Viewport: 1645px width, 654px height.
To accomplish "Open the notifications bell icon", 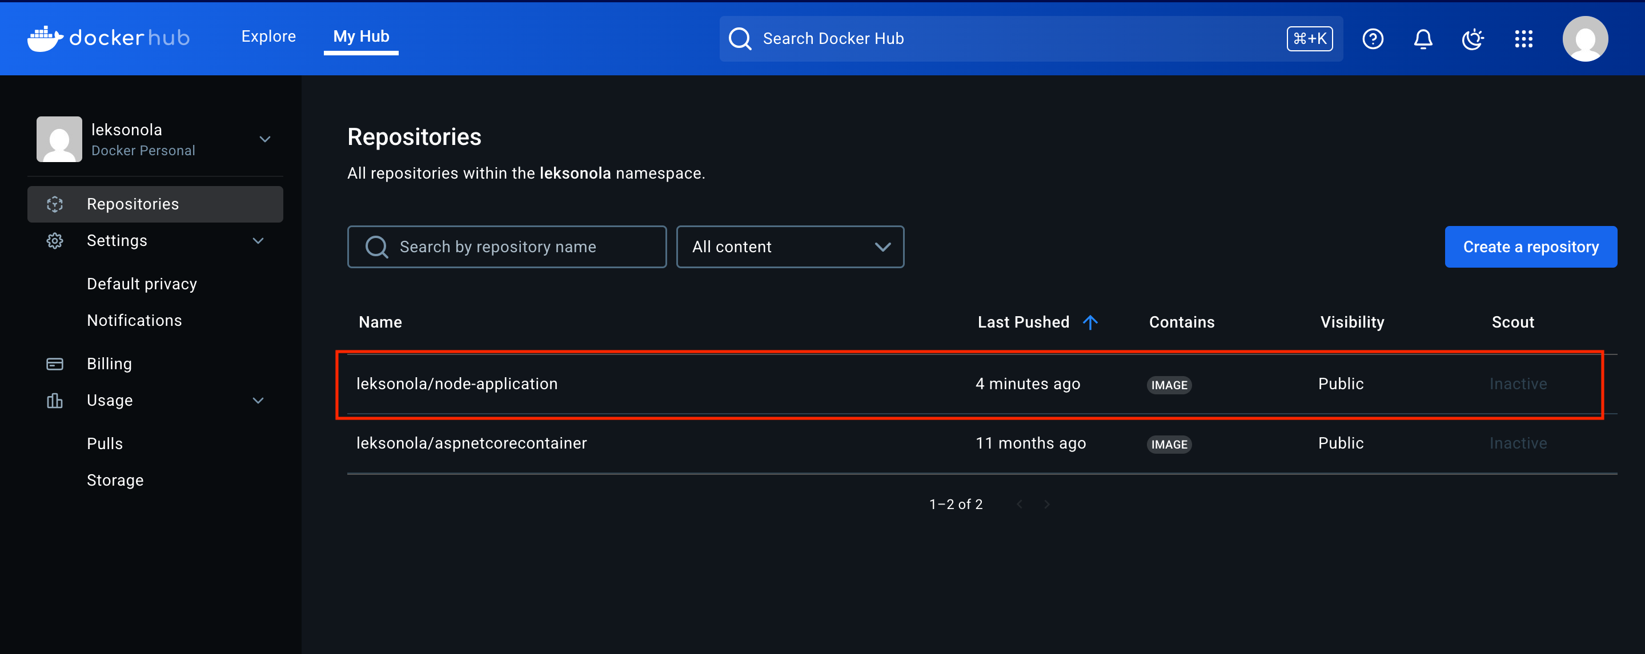I will [1423, 39].
